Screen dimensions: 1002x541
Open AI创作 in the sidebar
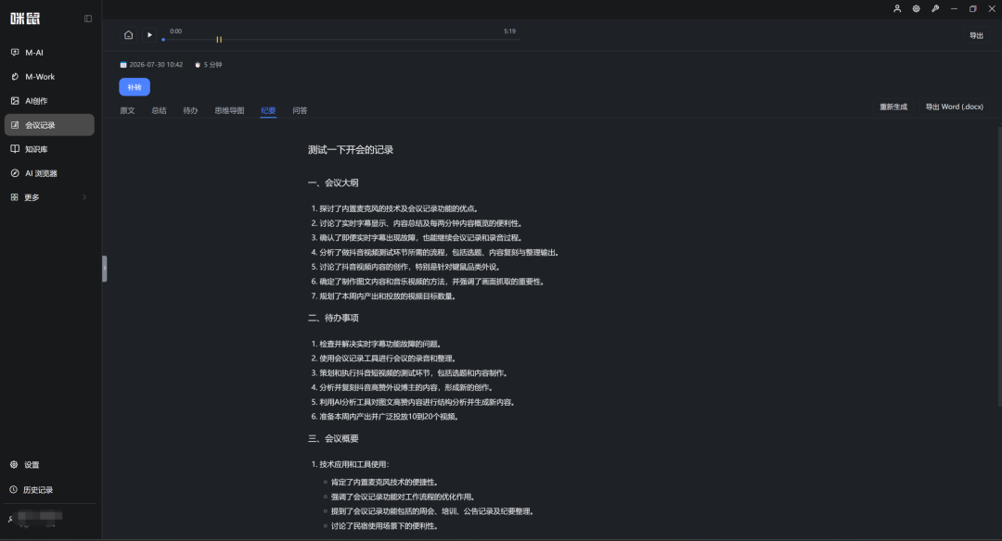[x=49, y=101]
